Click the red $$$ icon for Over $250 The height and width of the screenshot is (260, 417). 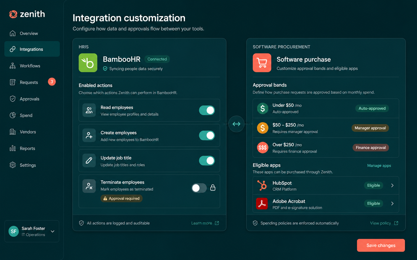point(263,148)
